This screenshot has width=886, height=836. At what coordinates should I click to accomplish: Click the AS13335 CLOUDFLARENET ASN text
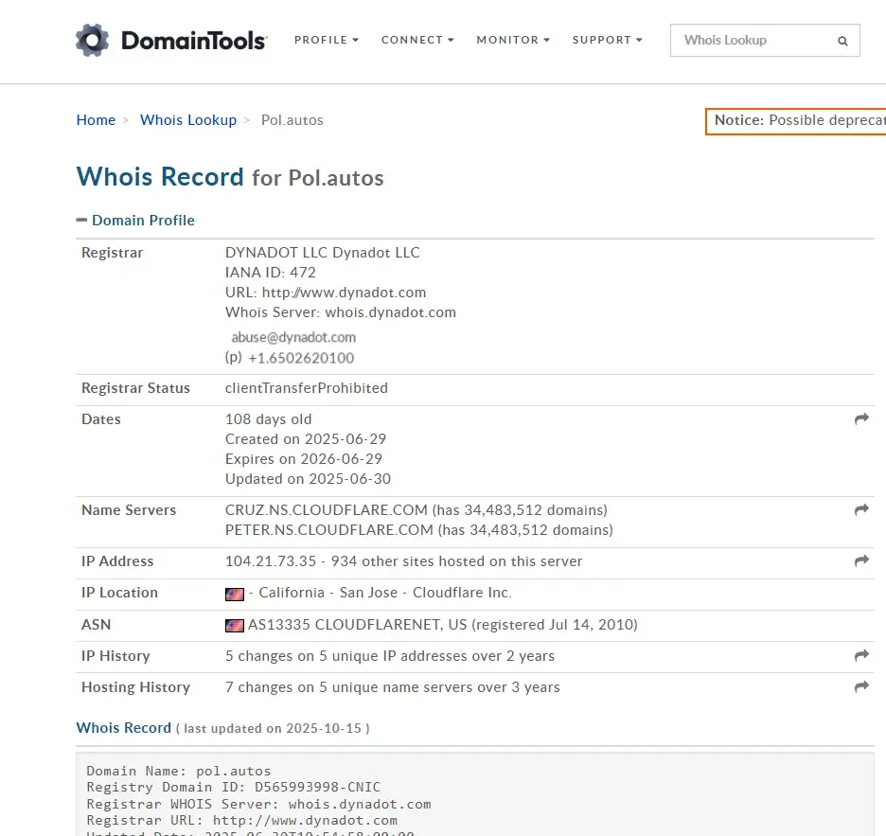pos(358,625)
